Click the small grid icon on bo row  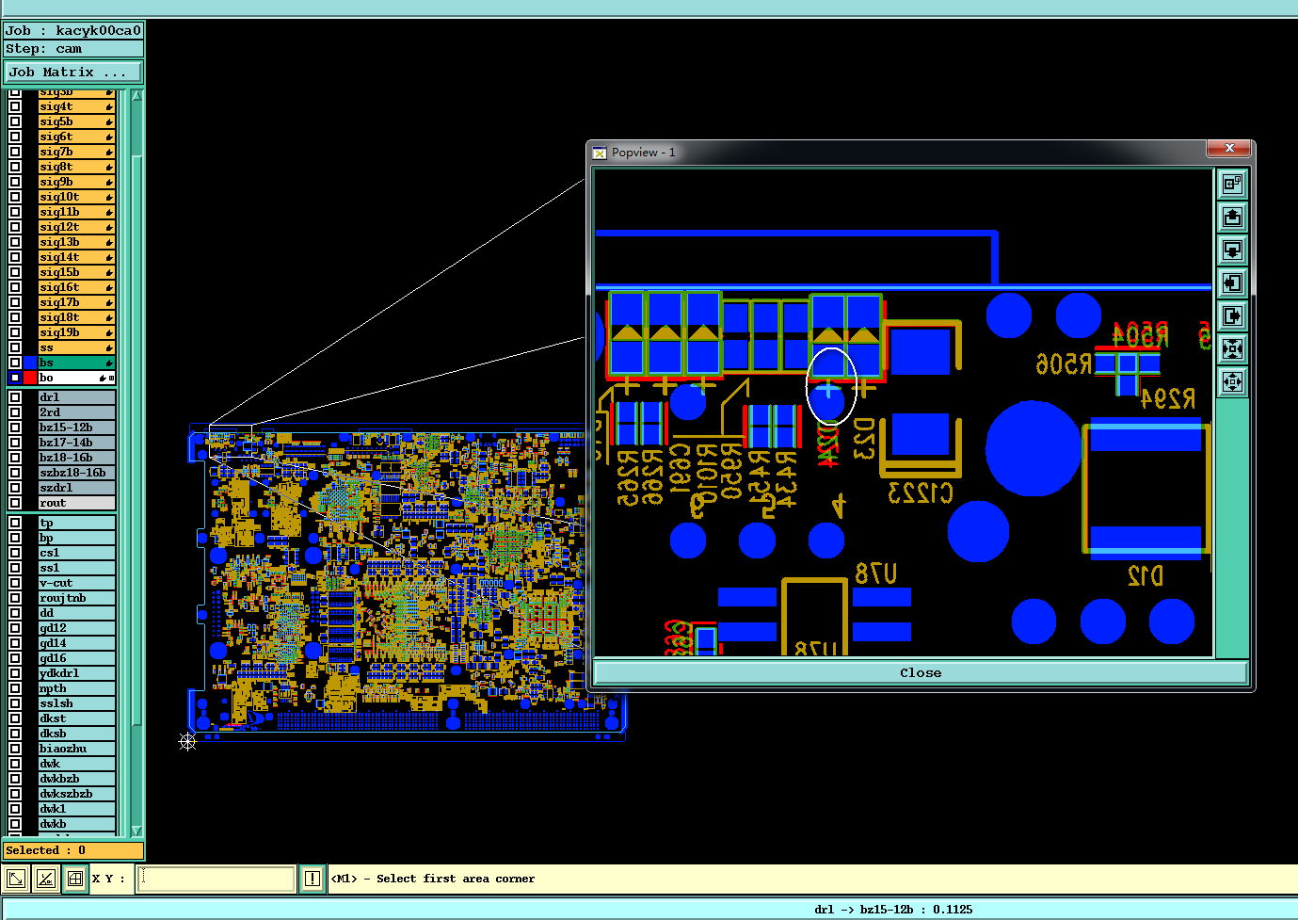tap(112, 378)
